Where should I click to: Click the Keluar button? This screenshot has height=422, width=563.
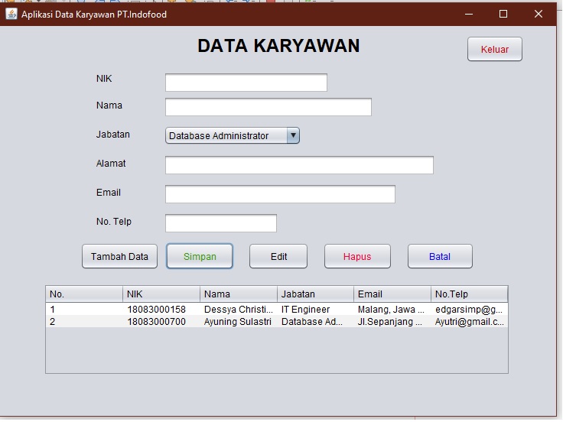click(x=494, y=49)
